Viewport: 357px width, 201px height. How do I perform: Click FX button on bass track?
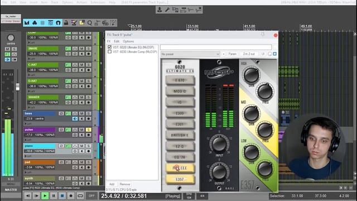tap(68, 113)
